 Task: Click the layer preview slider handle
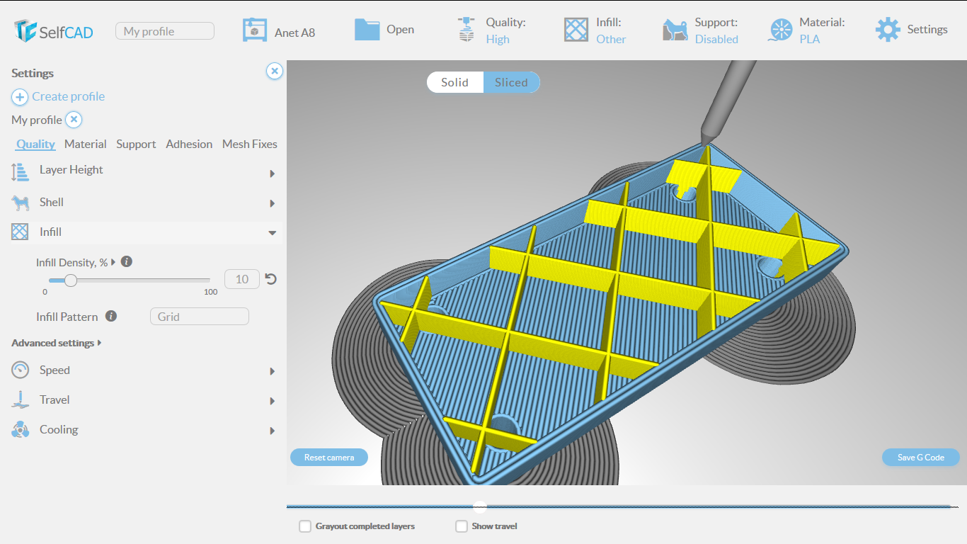479,506
